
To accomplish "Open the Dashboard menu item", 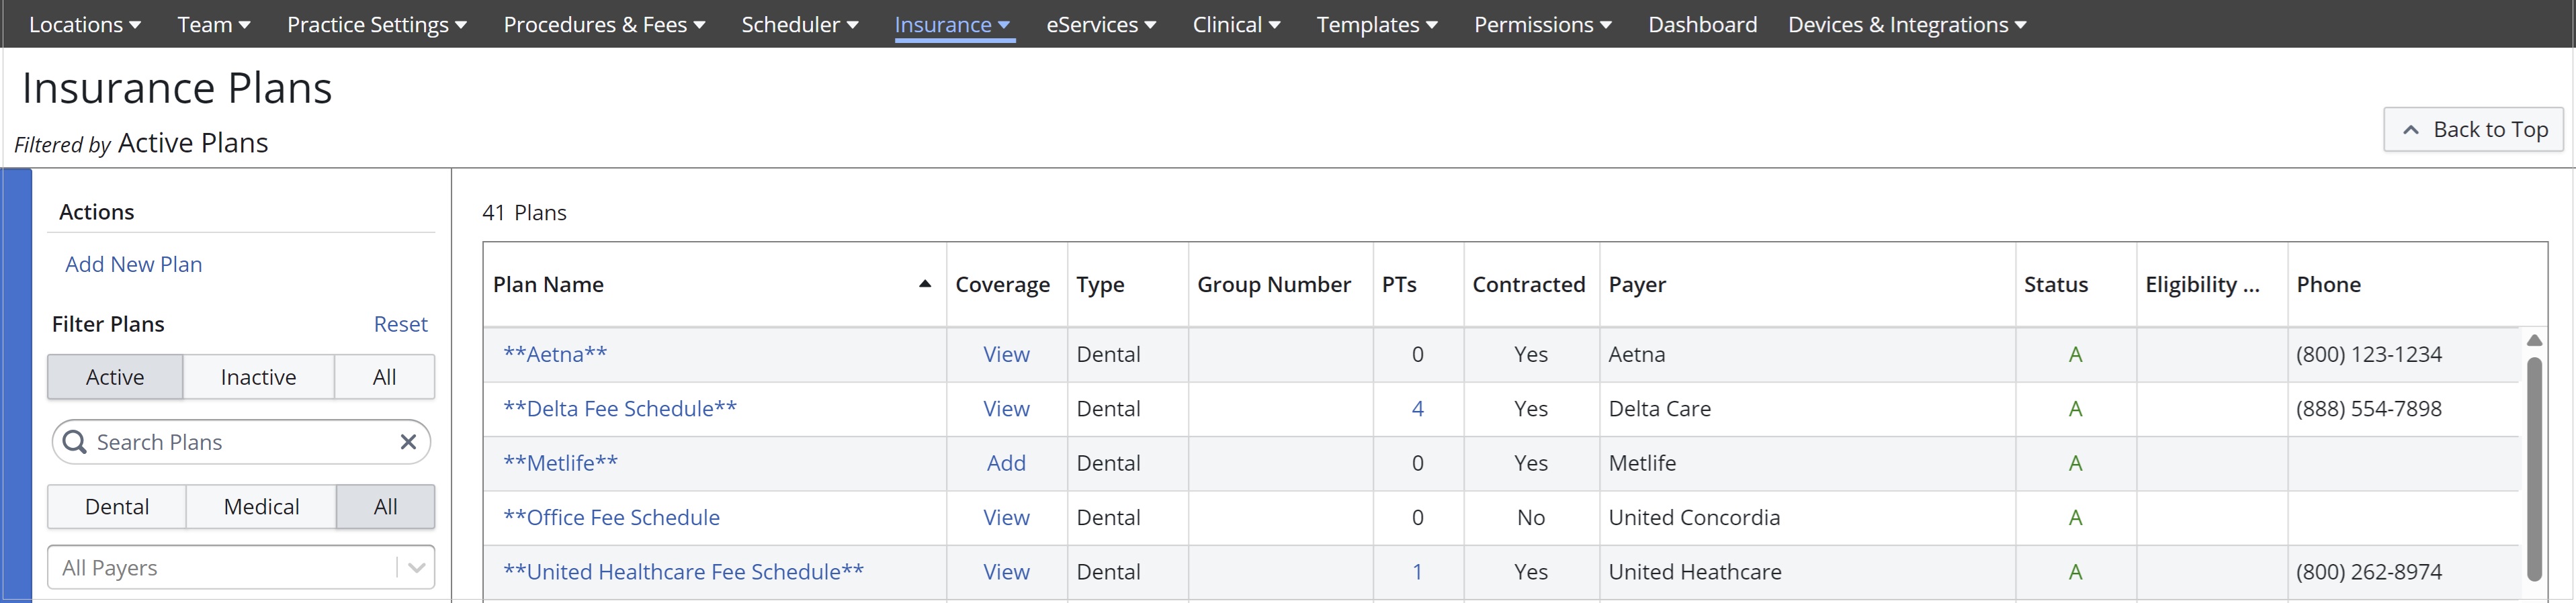I will point(1702,25).
